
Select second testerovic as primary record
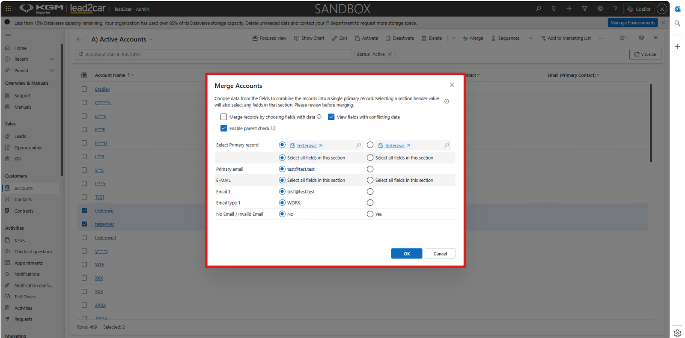(370, 145)
